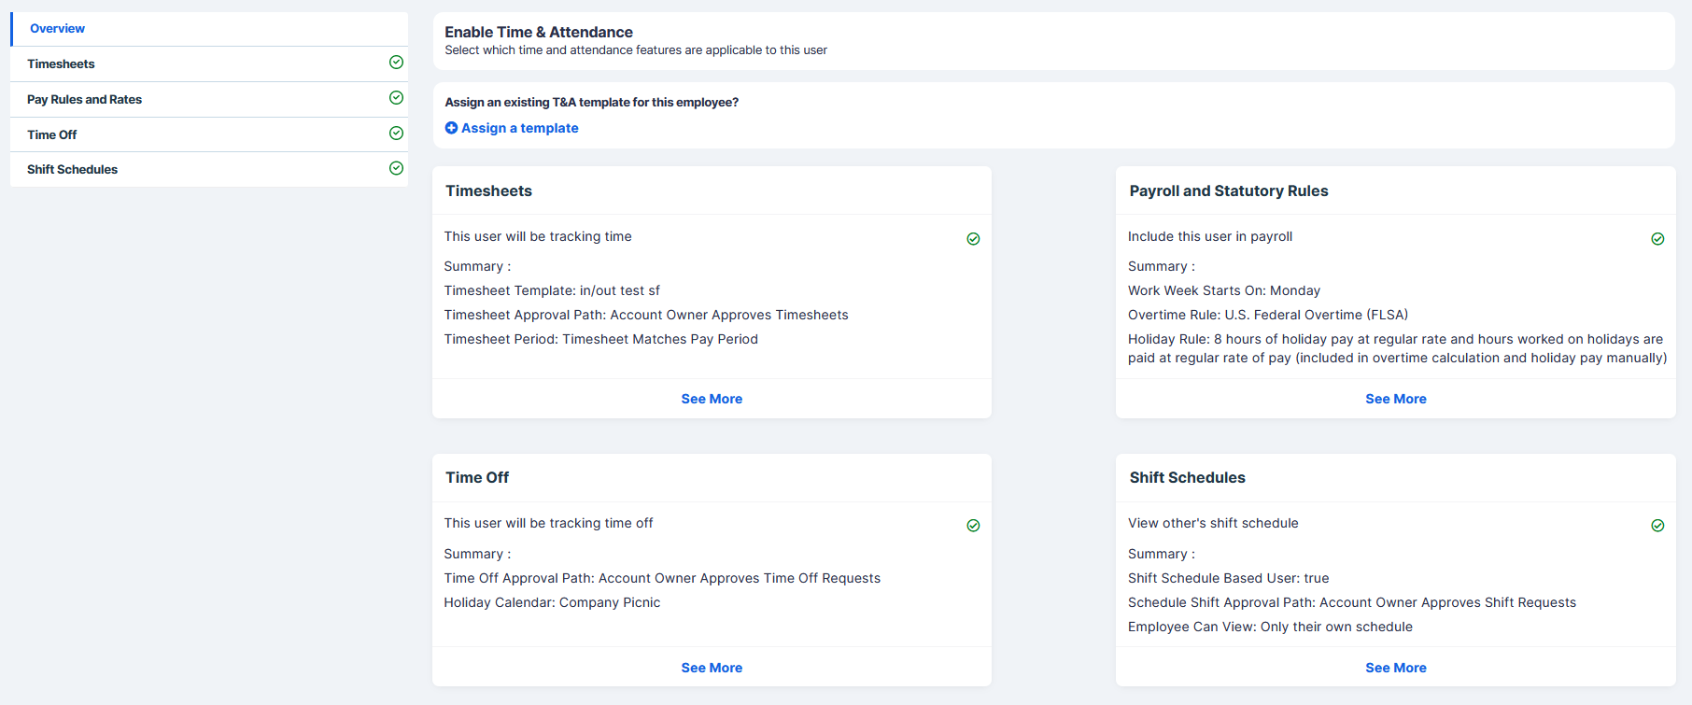Screen dimensions: 1692x705
Task: Click the Payroll and Statutory Rules card title
Action: point(1229,190)
